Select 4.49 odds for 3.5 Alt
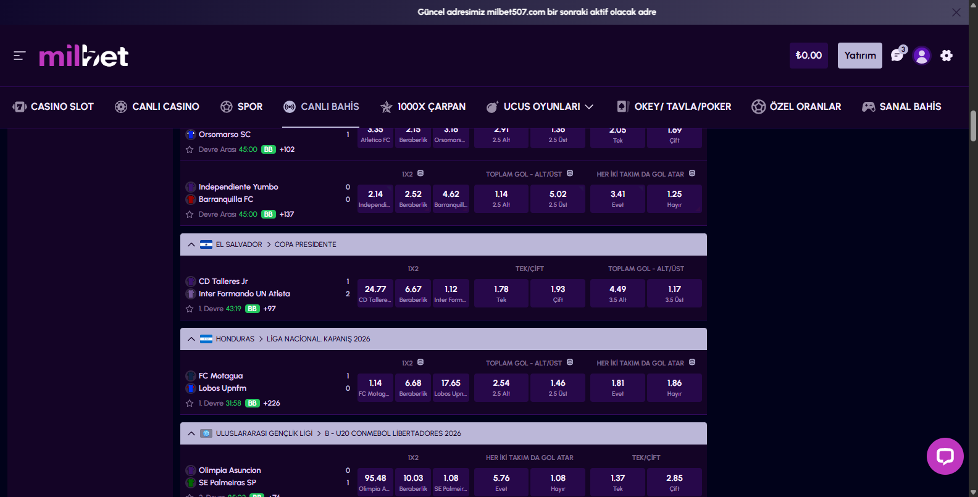Screen dimensions: 978x497 tap(617, 293)
